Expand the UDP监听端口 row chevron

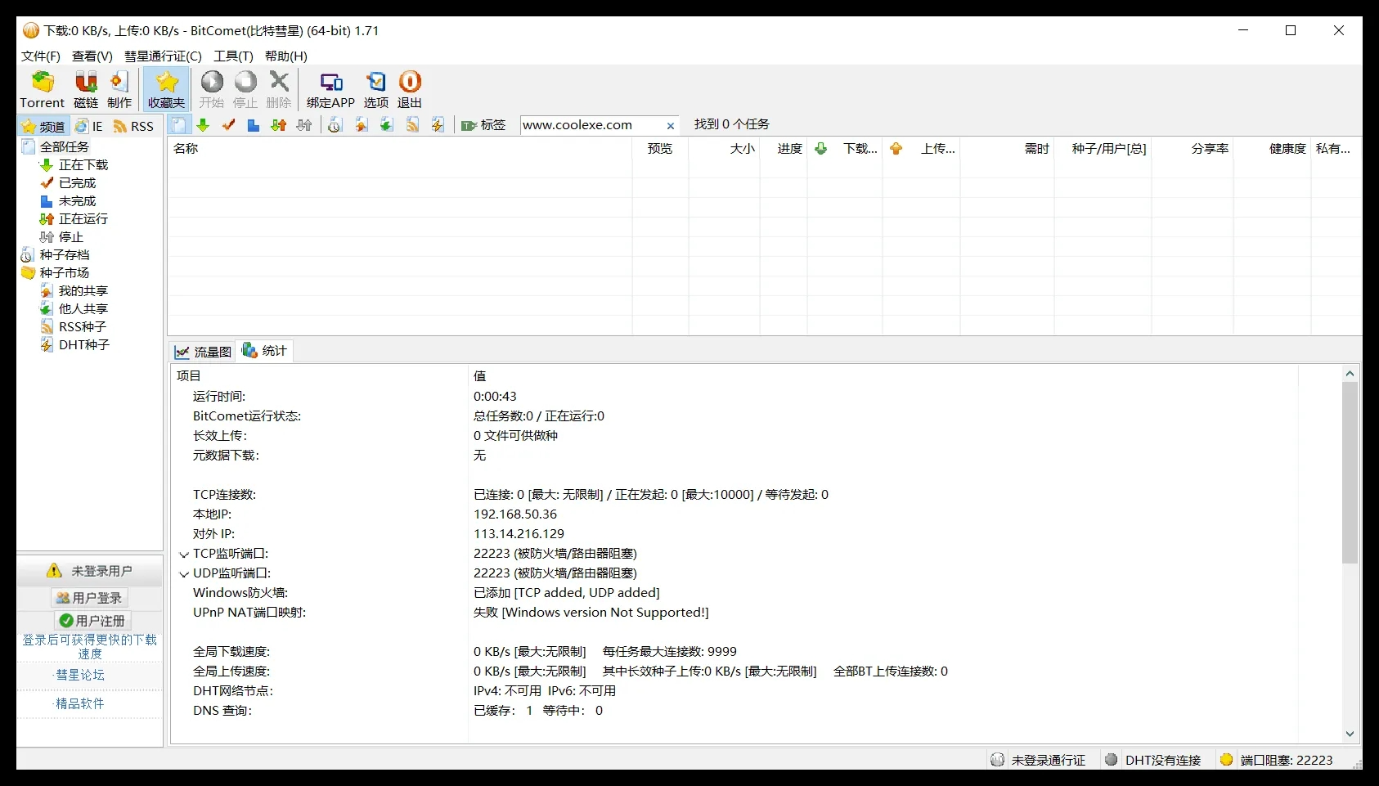pos(184,574)
